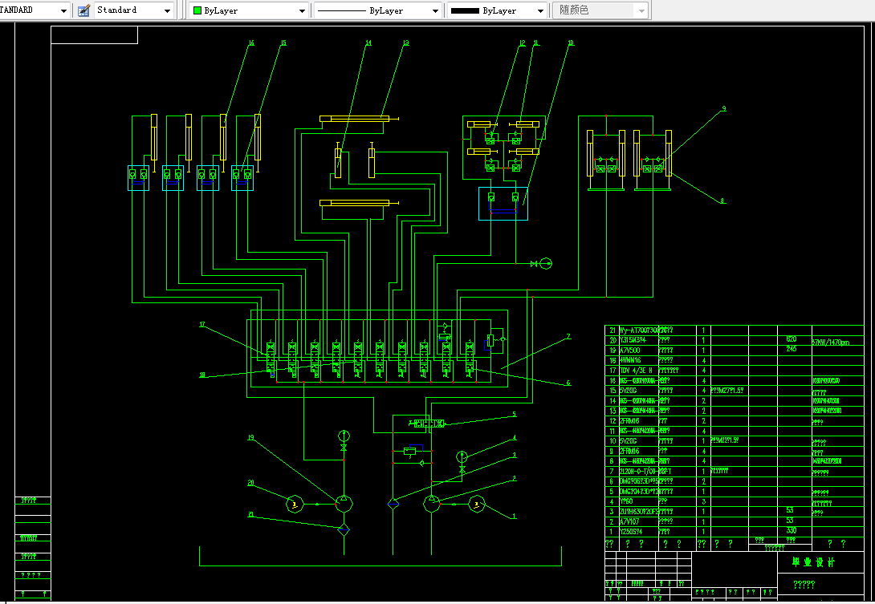Click the green ByLayer color swatch
875x604 pixels.
(x=197, y=10)
